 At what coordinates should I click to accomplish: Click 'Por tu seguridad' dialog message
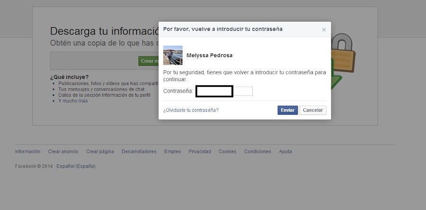coord(245,76)
